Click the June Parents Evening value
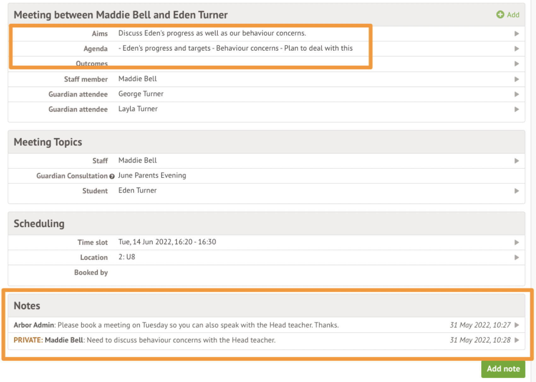The height and width of the screenshot is (382, 536). tap(152, 175)
